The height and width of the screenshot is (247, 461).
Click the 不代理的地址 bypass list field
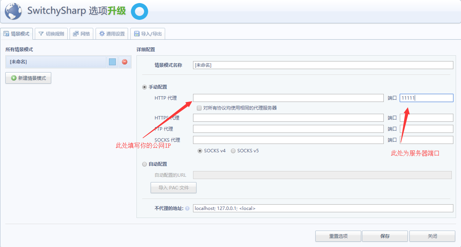[x=323, y=208]
